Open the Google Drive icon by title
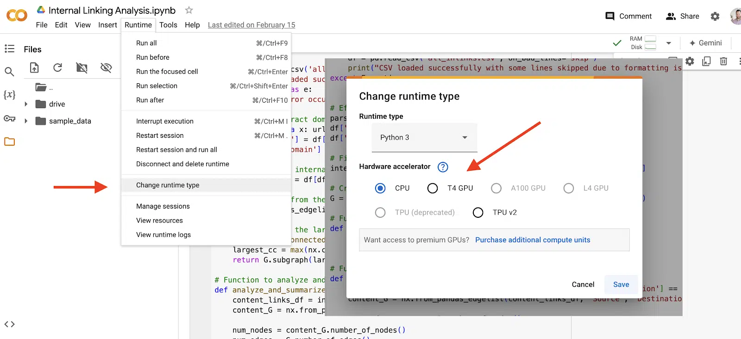The height and width of the screenshot is (339, 741). point(41,10)
